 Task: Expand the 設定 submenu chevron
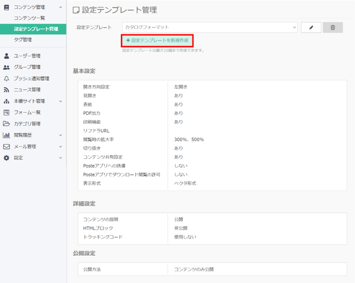60,158
